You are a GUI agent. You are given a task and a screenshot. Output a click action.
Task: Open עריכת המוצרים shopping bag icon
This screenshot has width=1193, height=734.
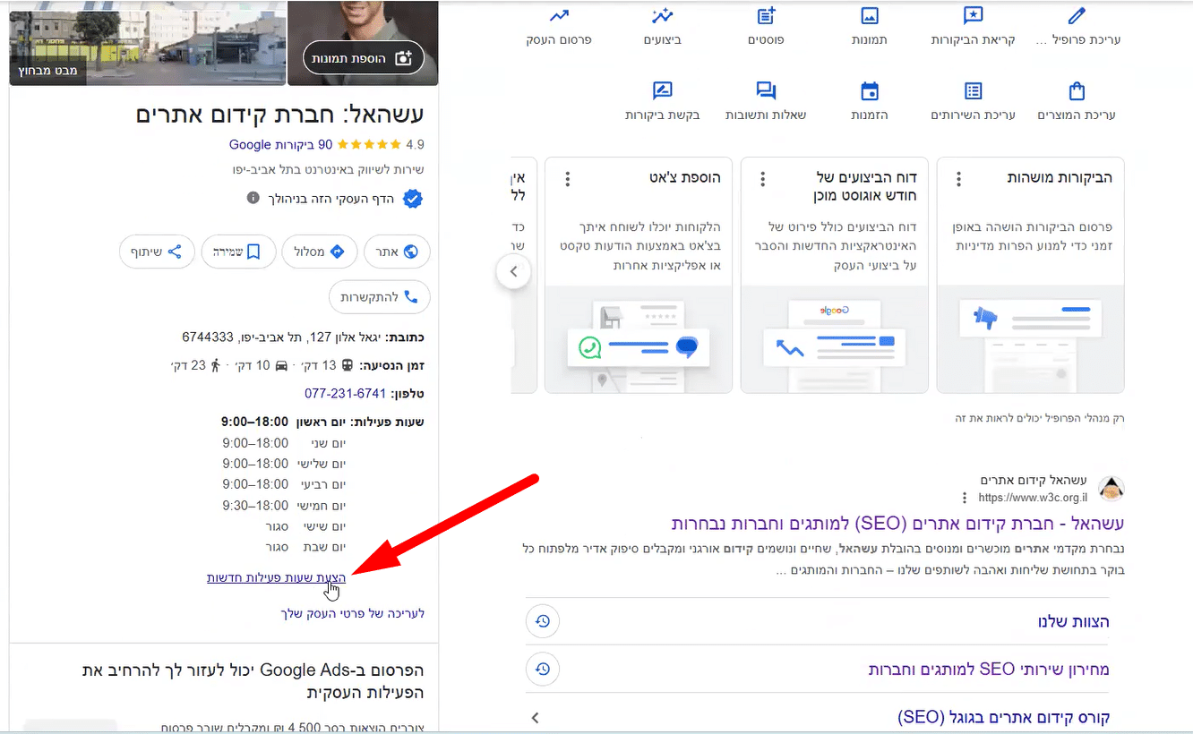[x=1077, y=91]
